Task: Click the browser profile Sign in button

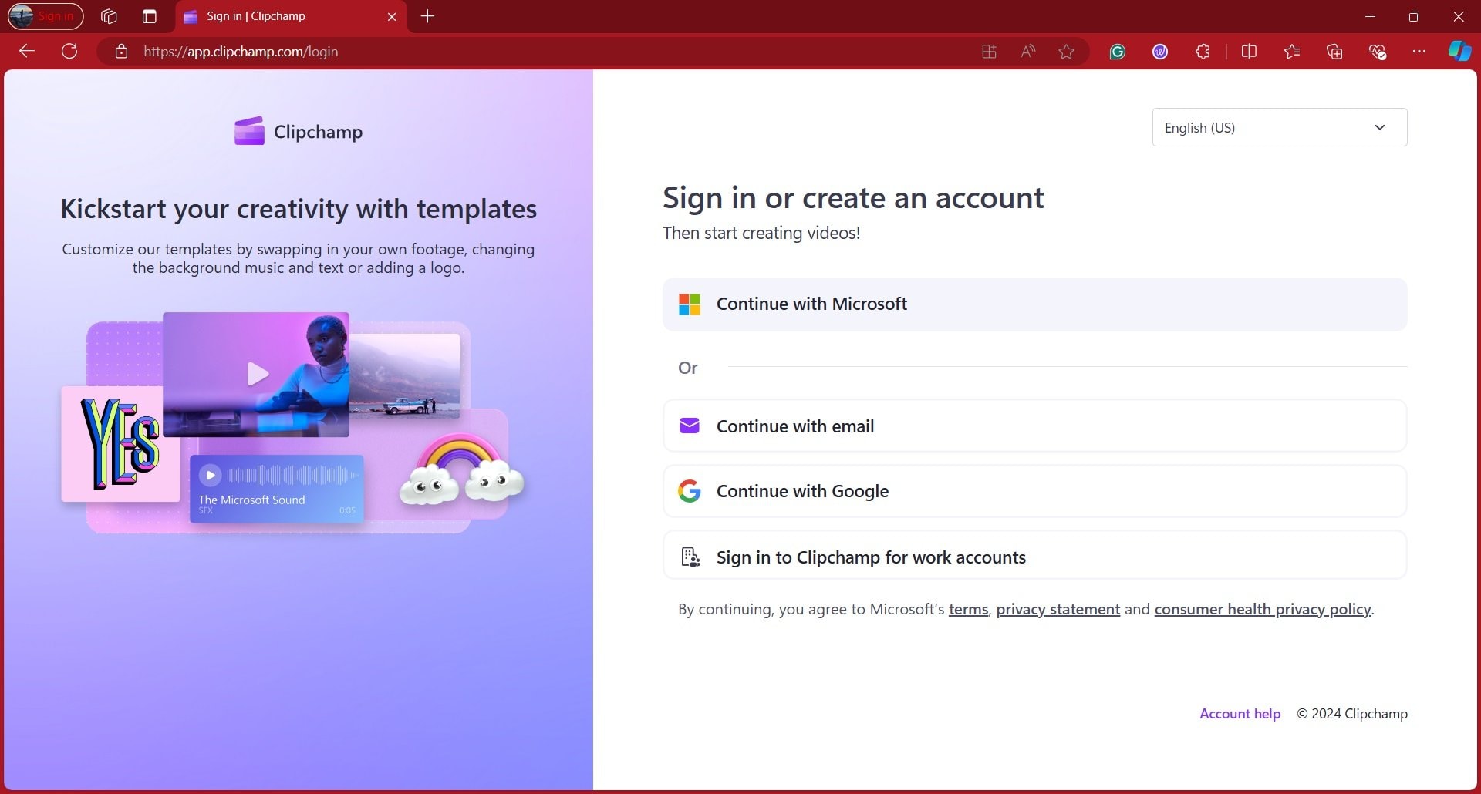Action: pos(45,16)
